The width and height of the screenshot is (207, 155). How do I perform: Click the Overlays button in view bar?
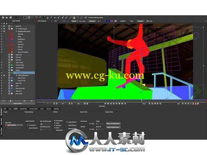click(x=92, y=21)
